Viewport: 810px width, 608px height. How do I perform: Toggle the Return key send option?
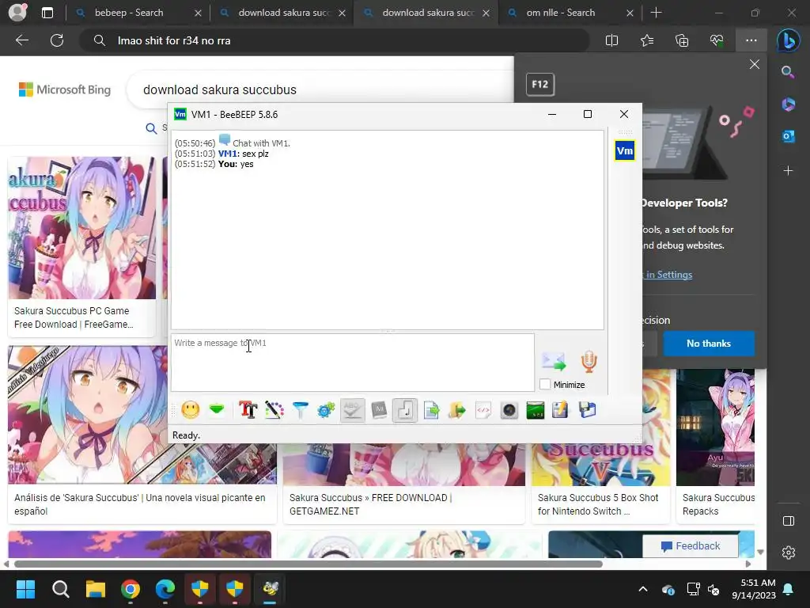[x=404, y=411]
